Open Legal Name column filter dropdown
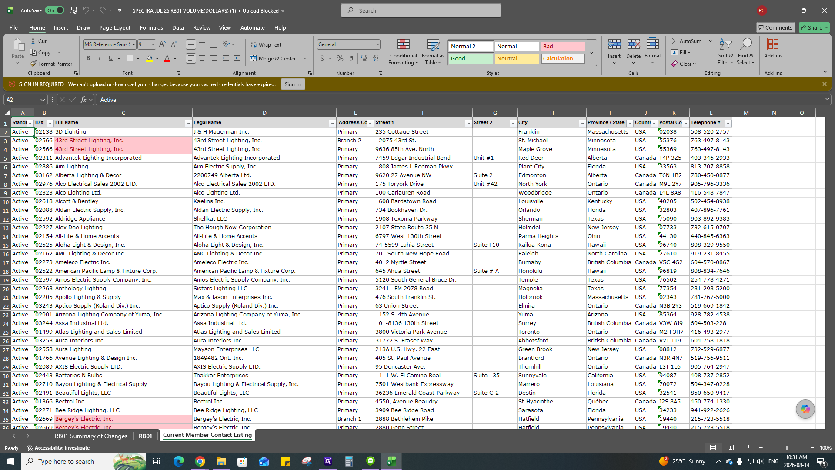835x470 pixels. click(x=332, y=123)
